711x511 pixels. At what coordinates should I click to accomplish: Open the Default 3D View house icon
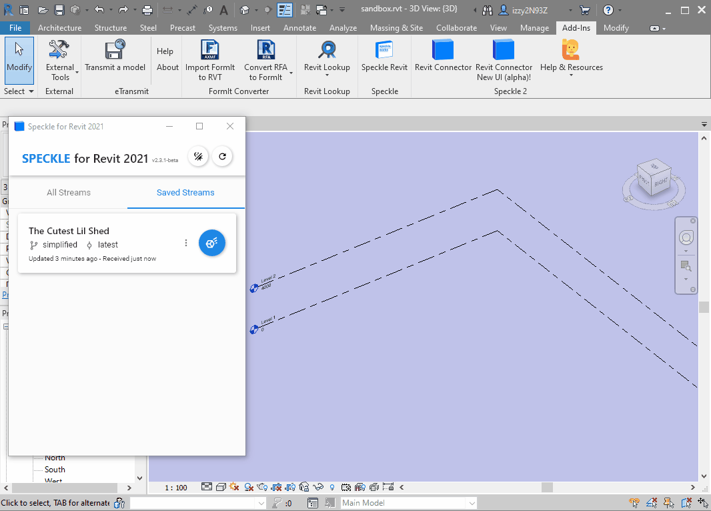(x=245, y=9)
